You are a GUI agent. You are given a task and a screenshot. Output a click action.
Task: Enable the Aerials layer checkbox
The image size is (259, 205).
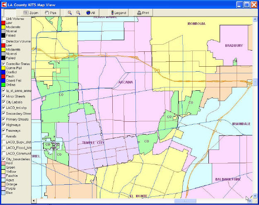click(x=3, y=136)
